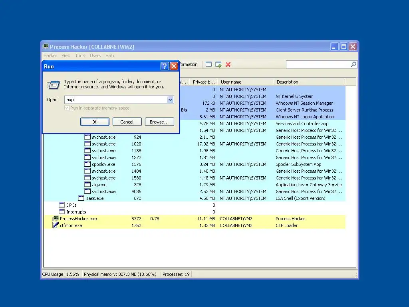
Task: Click the Run program icon in dialog
Action: coord(54,85)
